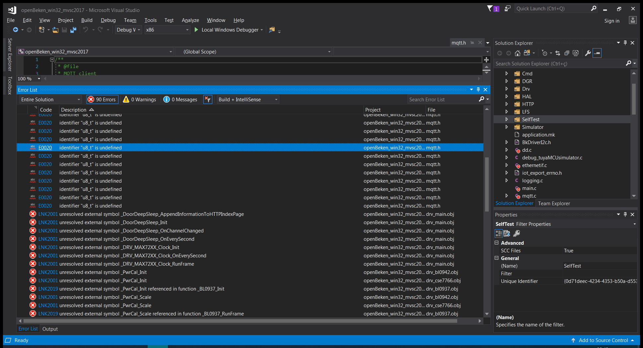Open the 100 % zoom dropdown

click(29, 79)
